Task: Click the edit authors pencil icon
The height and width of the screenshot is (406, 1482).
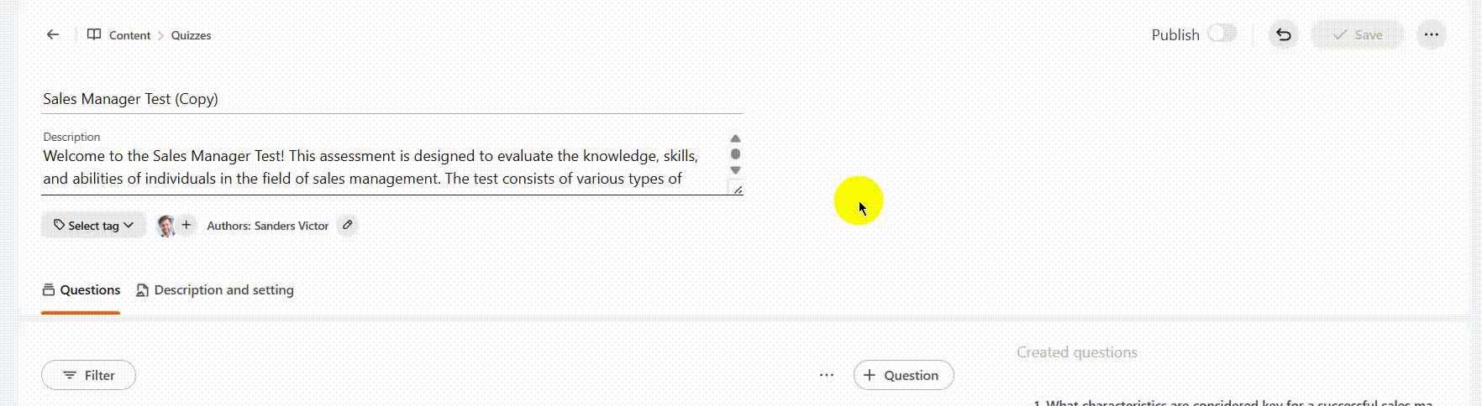Action: pyautogui.click(x=347, y=226)
